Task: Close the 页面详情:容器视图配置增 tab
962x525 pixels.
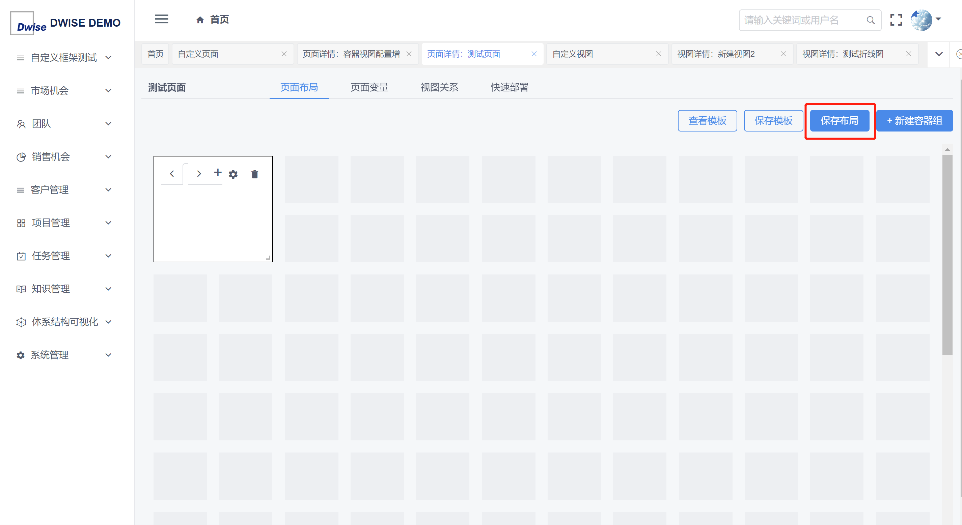Action: (409, 54)
